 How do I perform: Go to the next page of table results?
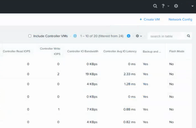pyautogui.click(x=129, y=36)
